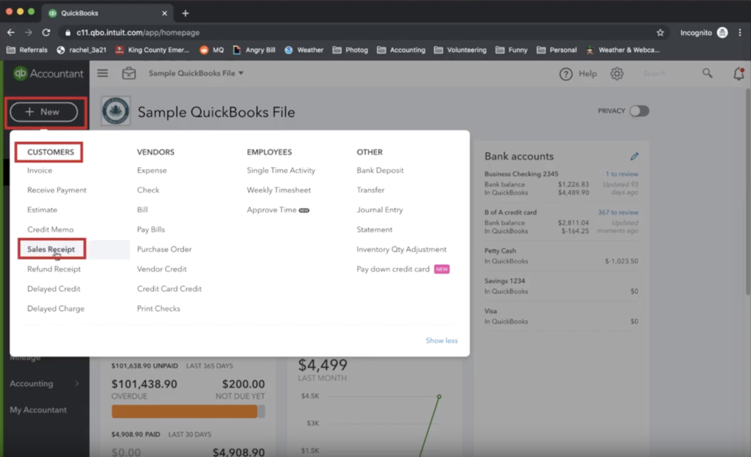
Task: Click the browser page reload icon
Action: coord(46,33)
